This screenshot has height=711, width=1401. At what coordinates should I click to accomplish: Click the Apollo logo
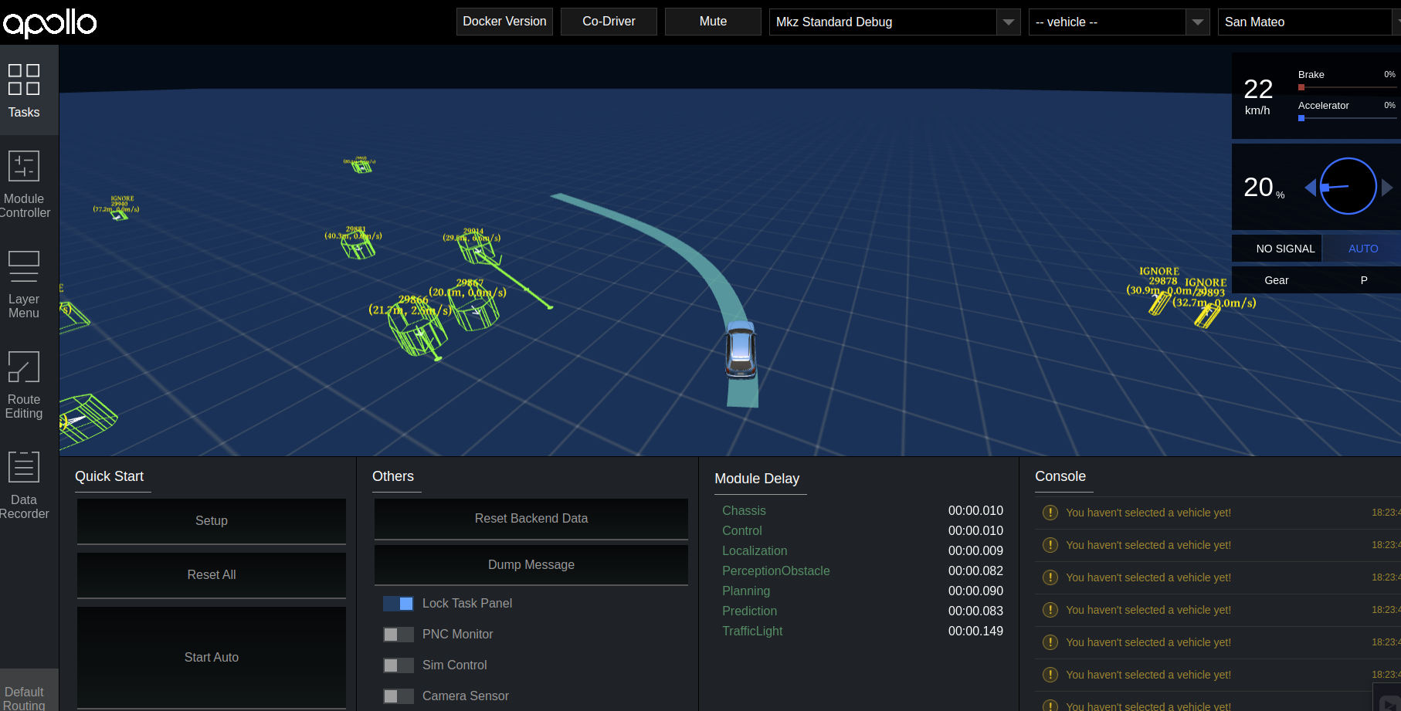(x=50, y=22)
